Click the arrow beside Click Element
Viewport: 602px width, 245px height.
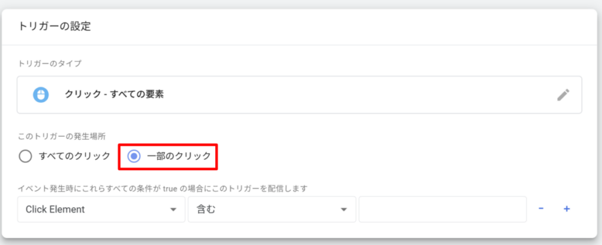[x=173, y=210]
